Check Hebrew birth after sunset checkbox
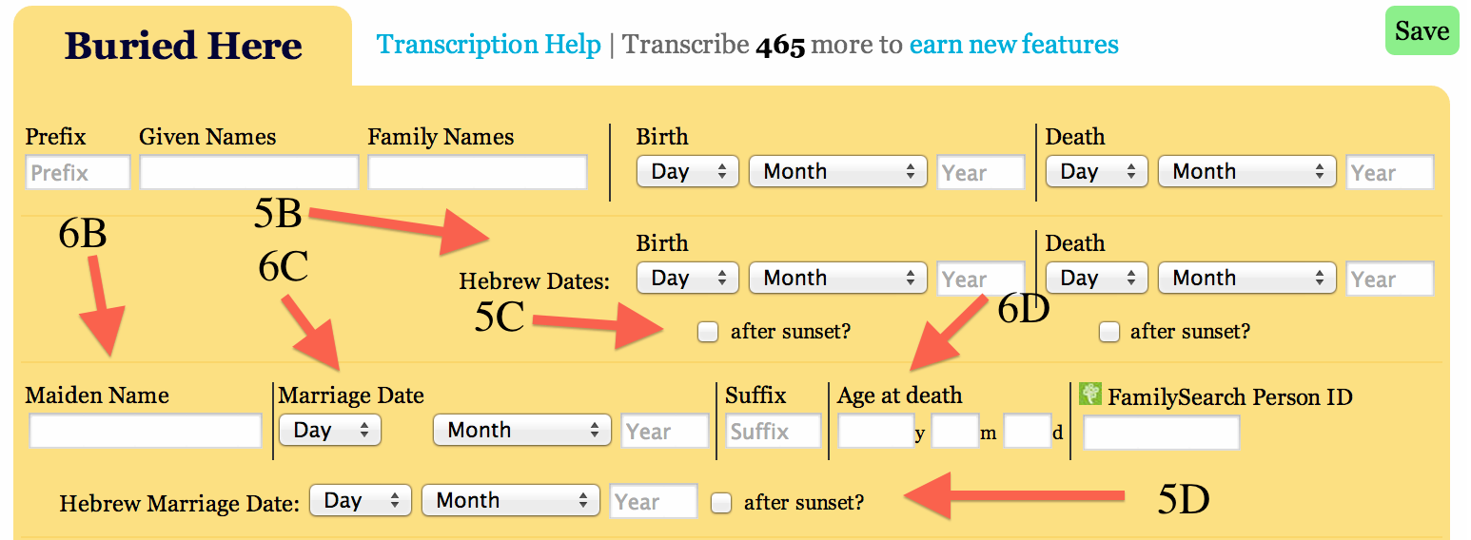 pyautogui.click(x=707, y=332)
